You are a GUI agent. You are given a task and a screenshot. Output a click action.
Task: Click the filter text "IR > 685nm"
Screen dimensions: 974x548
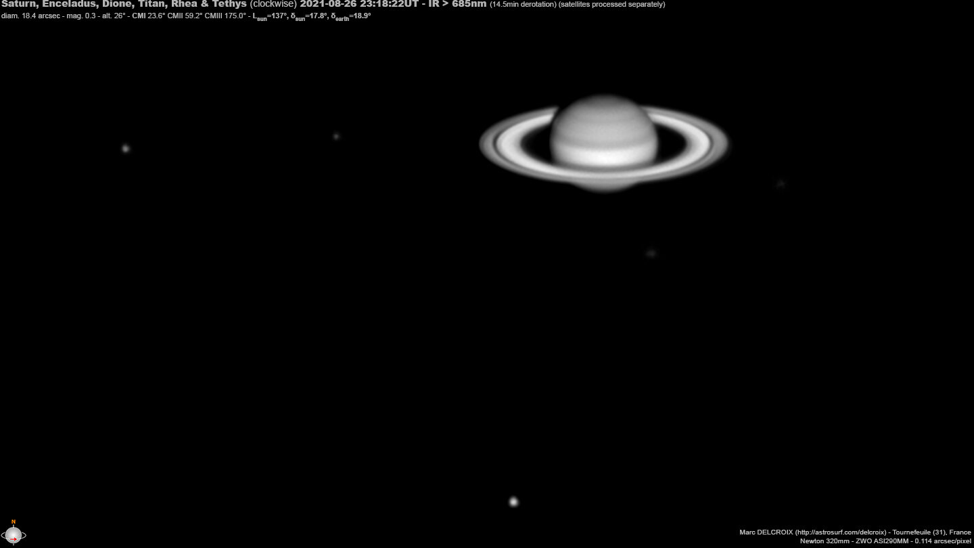[x=458, y=4]
